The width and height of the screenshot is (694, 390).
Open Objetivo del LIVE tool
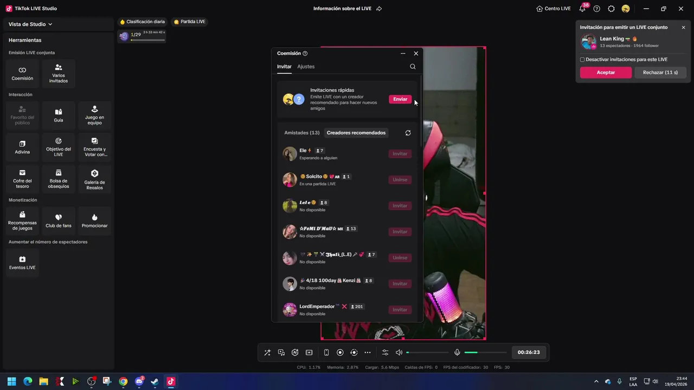(59, 147)
